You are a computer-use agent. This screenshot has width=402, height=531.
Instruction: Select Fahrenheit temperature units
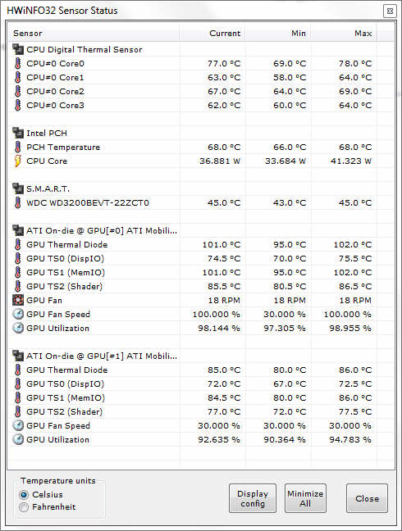[24, 507]
